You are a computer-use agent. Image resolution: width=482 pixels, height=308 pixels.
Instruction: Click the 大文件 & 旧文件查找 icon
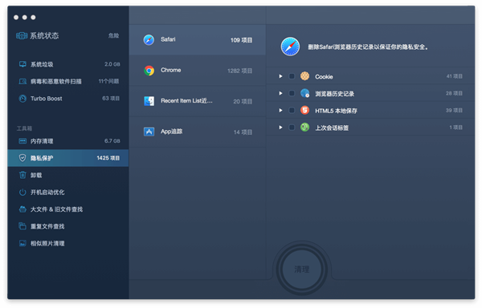tap(22, 209)
